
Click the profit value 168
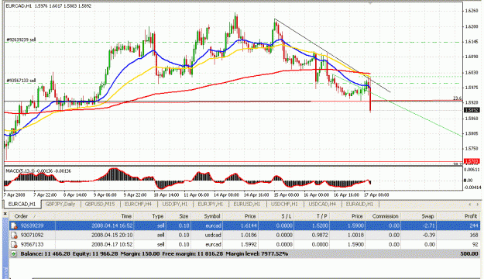473,235
